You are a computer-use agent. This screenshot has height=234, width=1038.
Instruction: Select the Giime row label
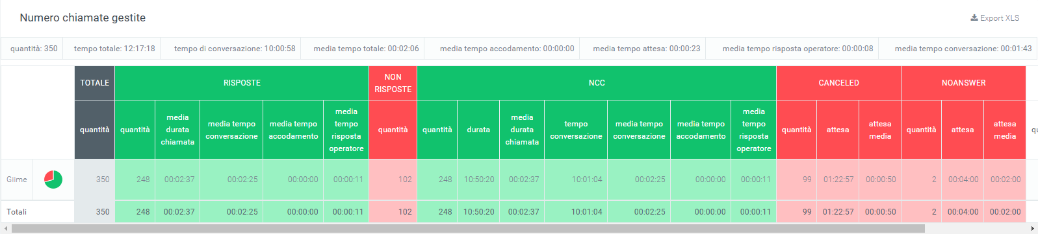point(17,180)
